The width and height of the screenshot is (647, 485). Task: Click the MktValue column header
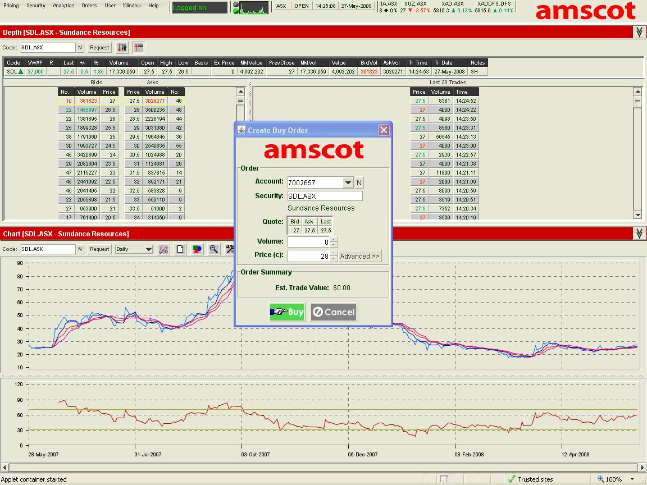pos(251,63)
